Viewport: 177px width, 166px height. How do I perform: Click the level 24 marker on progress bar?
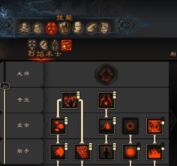click(5, 86)
